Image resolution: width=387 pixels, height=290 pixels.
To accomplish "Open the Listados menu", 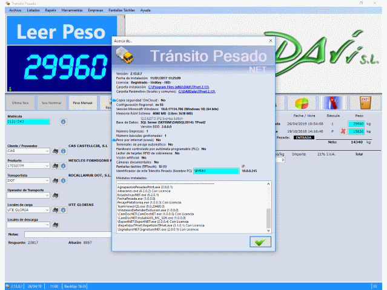I will click(33, 10).
